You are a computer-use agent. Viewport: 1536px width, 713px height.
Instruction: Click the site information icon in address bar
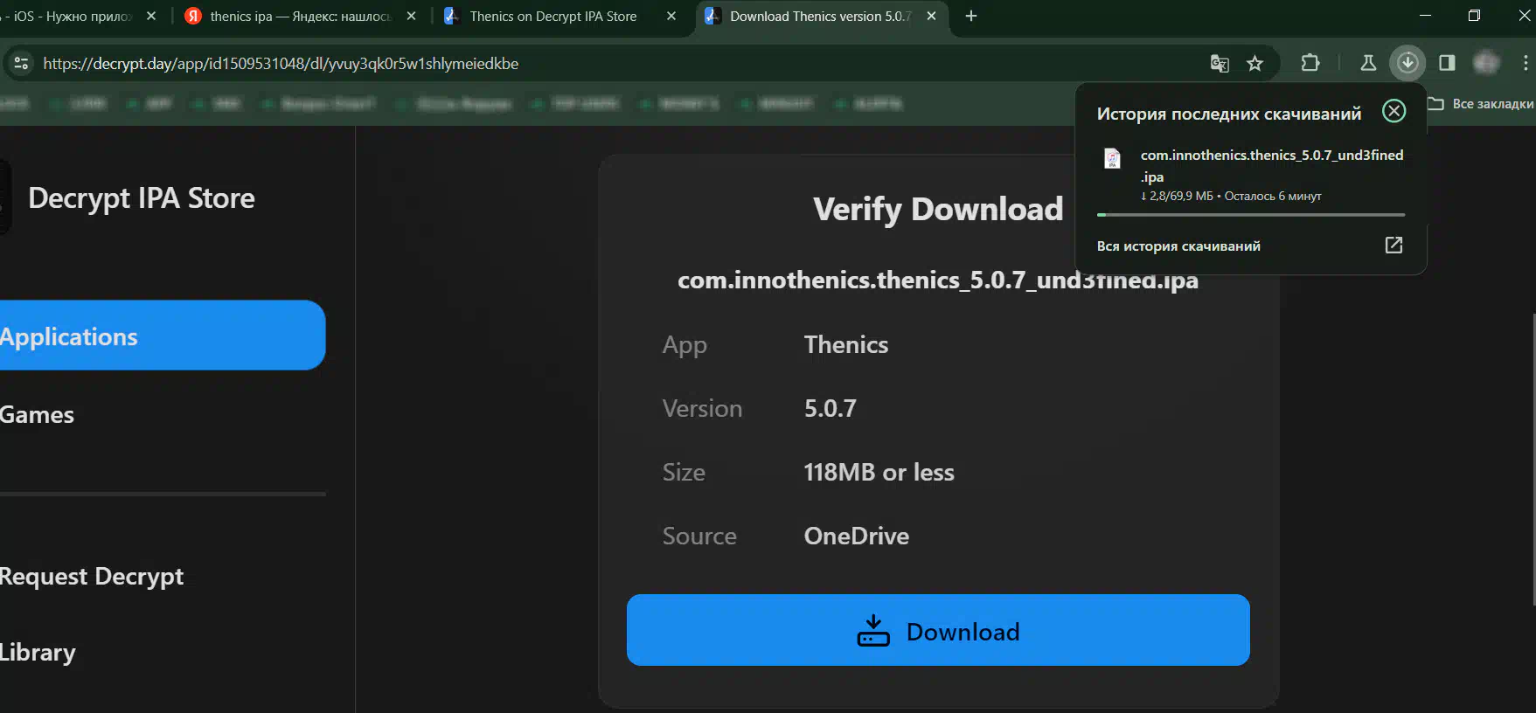click(22, 63)
